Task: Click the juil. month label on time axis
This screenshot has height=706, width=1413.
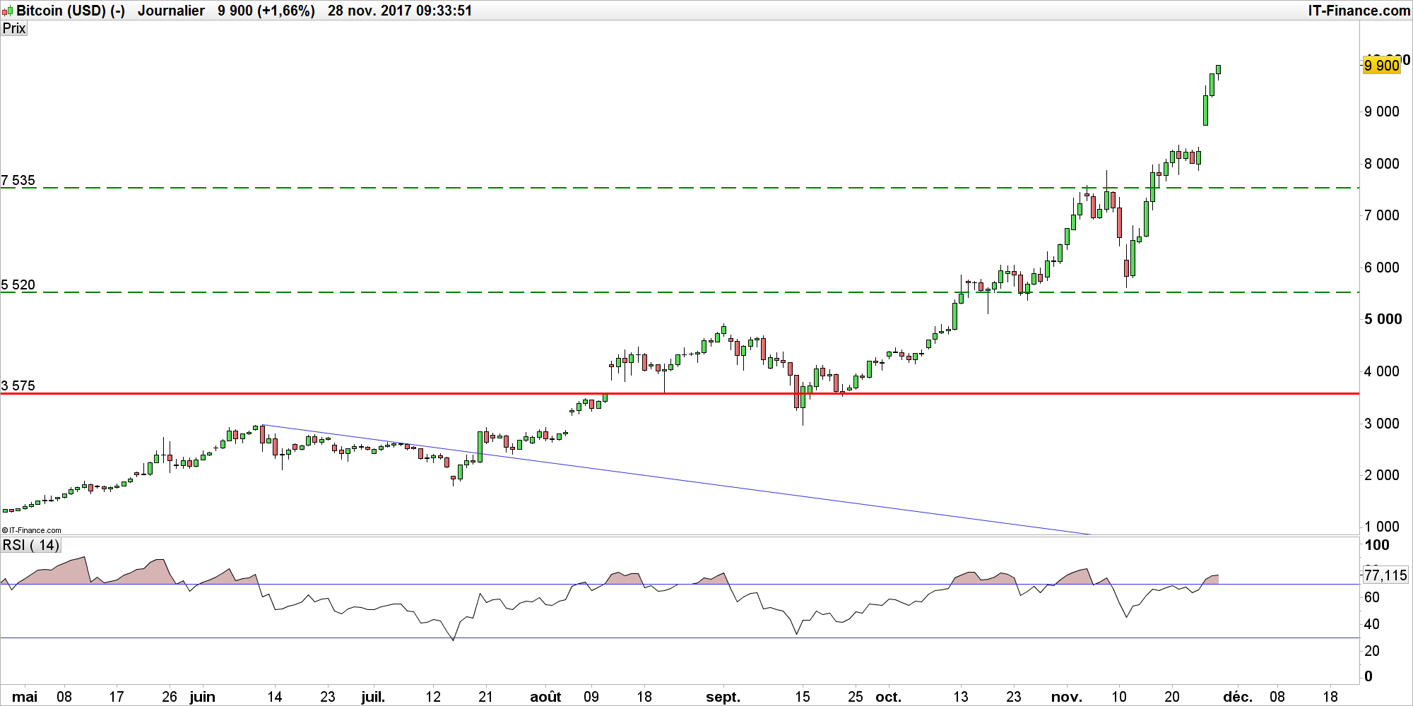Action: coord(373,697)
